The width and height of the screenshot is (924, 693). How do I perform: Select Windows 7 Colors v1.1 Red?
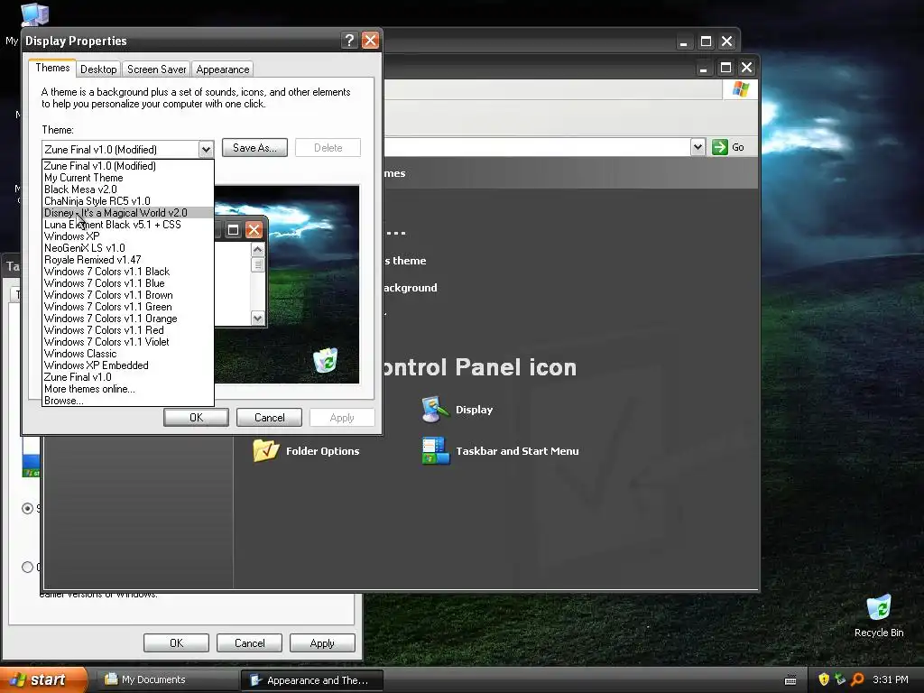click(x=128, y=330)
